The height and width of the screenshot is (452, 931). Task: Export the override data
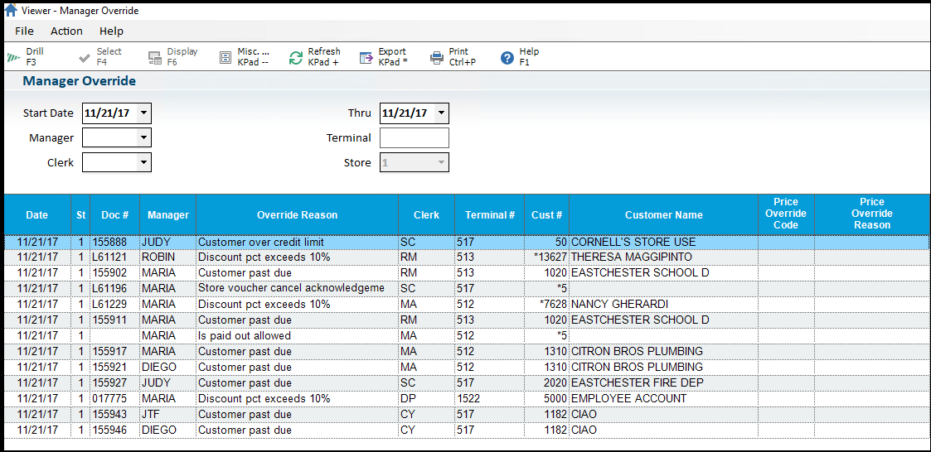coord(366,57)
